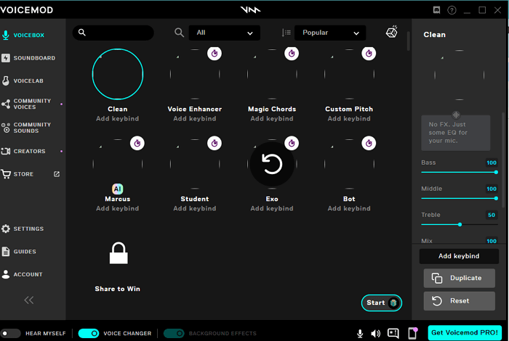This screenshot has height=341, width=509.
Task: Open the Voicebox section
Action: click(23, 35)
